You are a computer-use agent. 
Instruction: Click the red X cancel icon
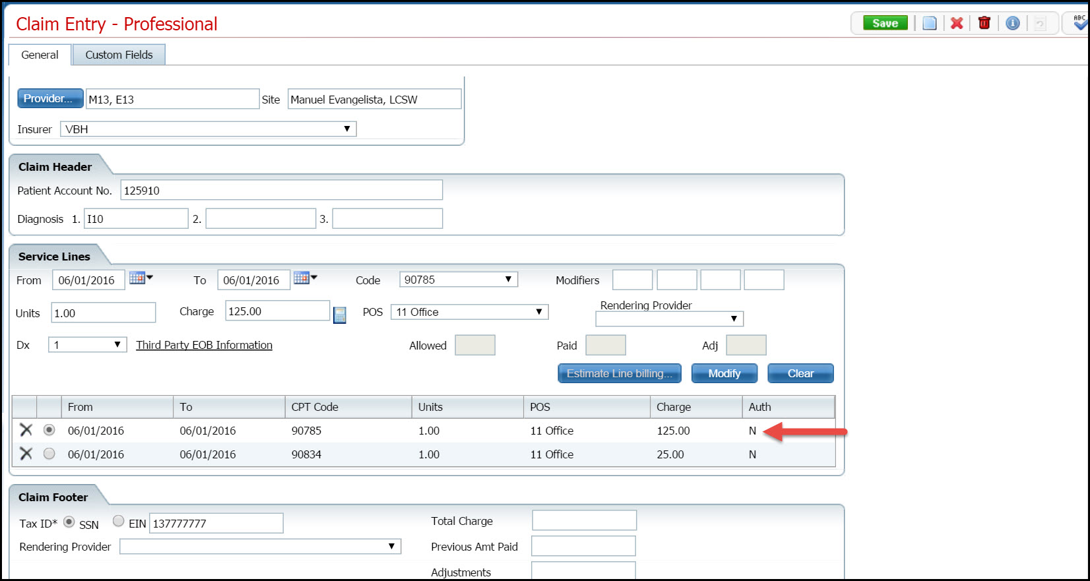point(957,24)
